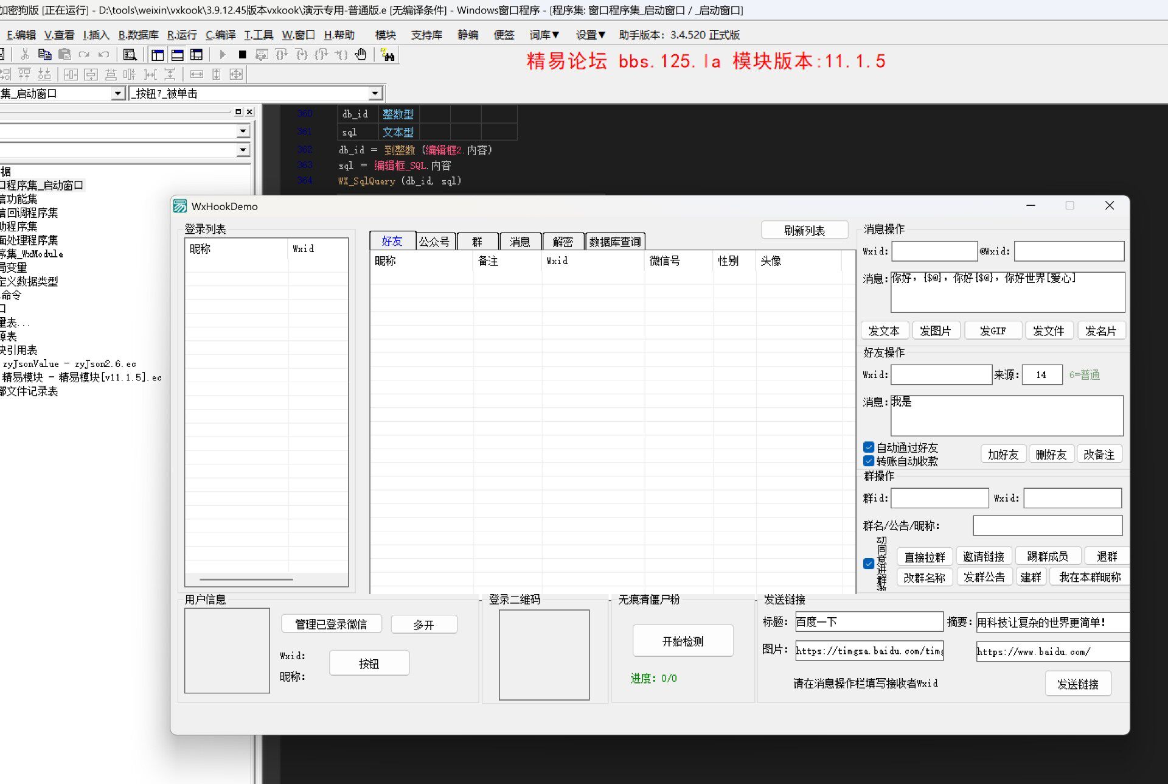Click the Run (play triangle) icon

coord(223,55)
